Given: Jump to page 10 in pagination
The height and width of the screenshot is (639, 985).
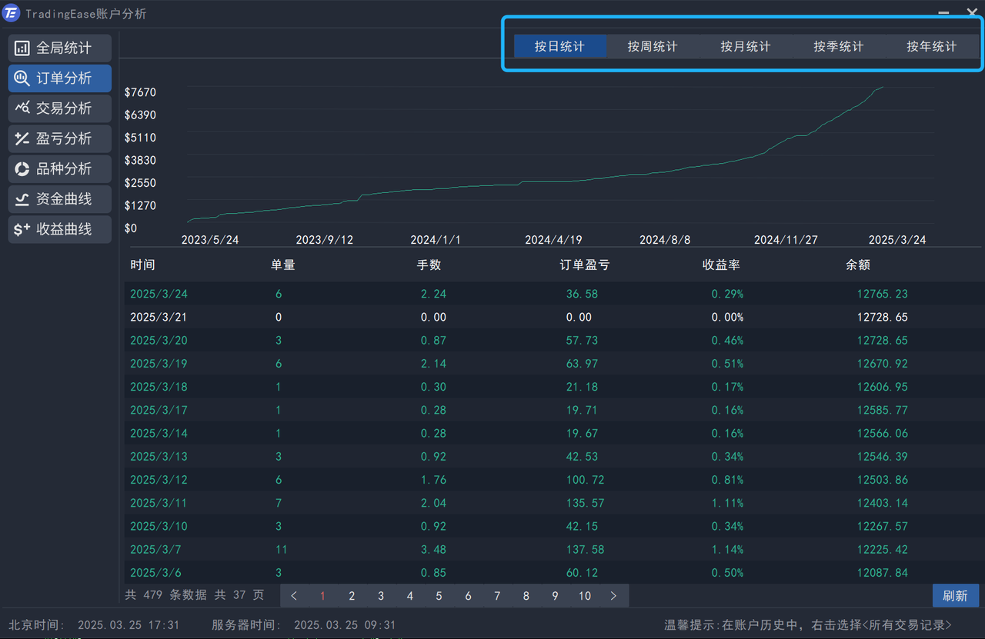Looking at the screenshot, I should tap(585, 596).
